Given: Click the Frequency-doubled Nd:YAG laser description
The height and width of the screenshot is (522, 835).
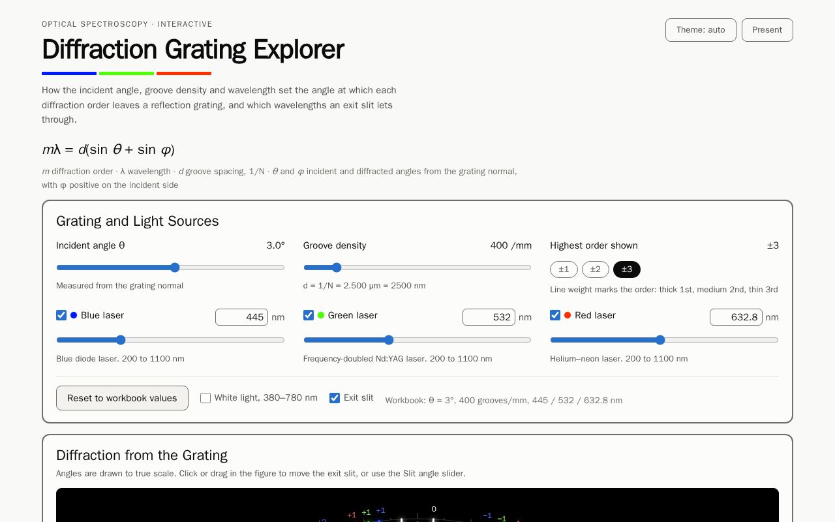Looking at the screenshot, I should (397, 359).
